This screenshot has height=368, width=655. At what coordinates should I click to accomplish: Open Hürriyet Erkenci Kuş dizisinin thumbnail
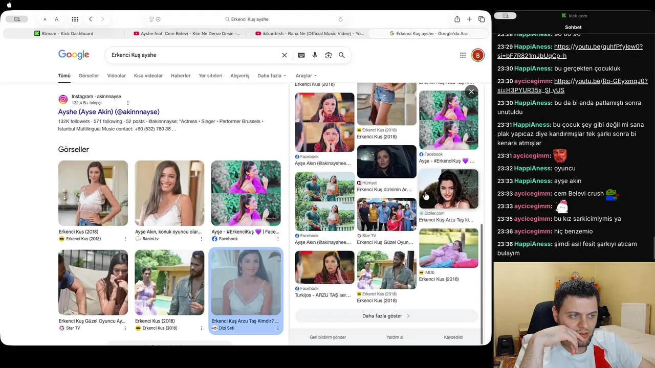[386, 162]
